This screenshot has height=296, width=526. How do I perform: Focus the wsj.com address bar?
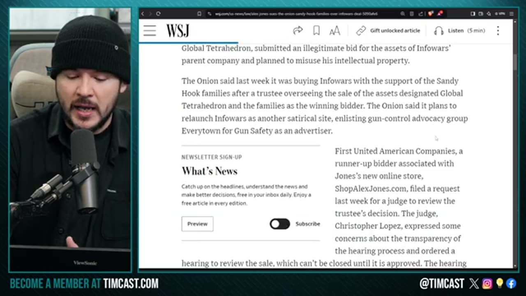point(296,14)
